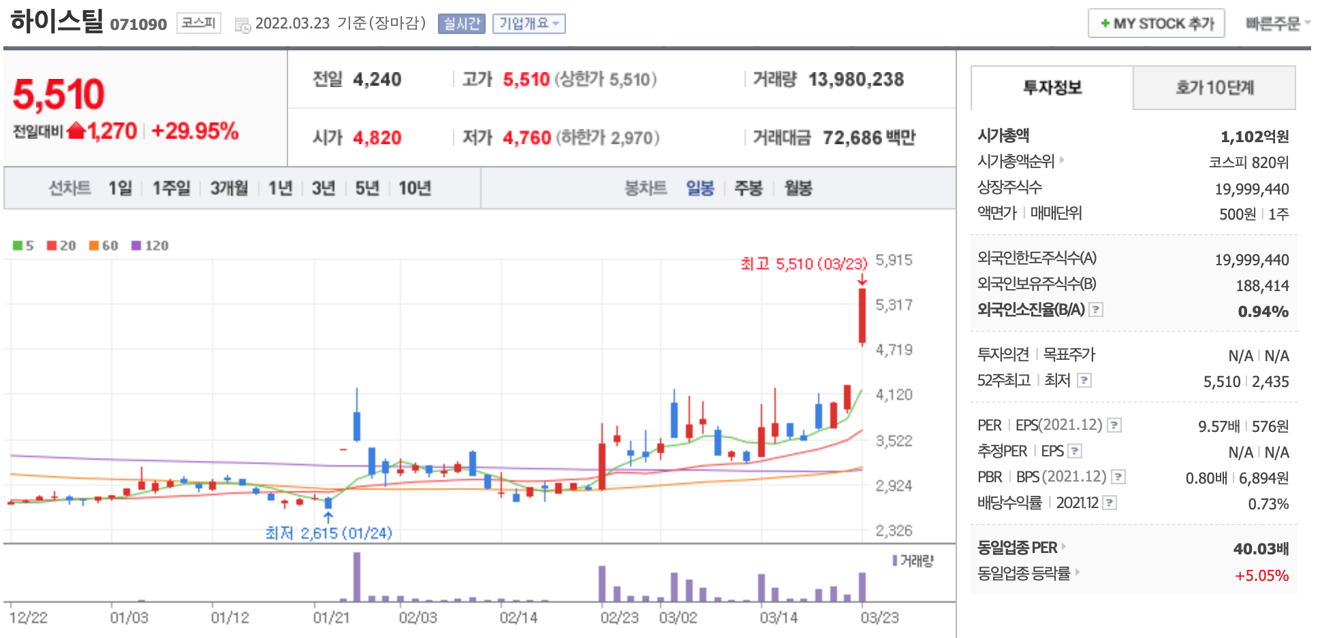Click the 0.94% foreign ownership ratio
The width and height of the screenshot is (1320, 638).
coord(1263,312)
